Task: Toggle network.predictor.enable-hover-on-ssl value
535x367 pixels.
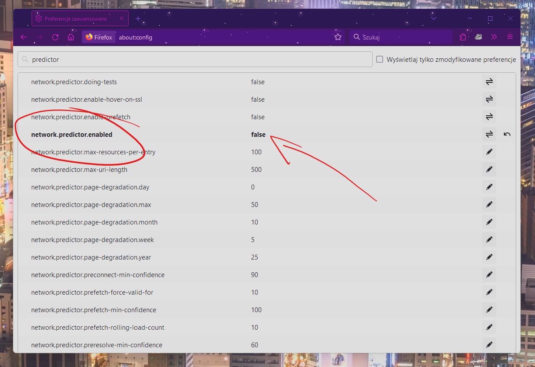Action: [x=489, y=100]
